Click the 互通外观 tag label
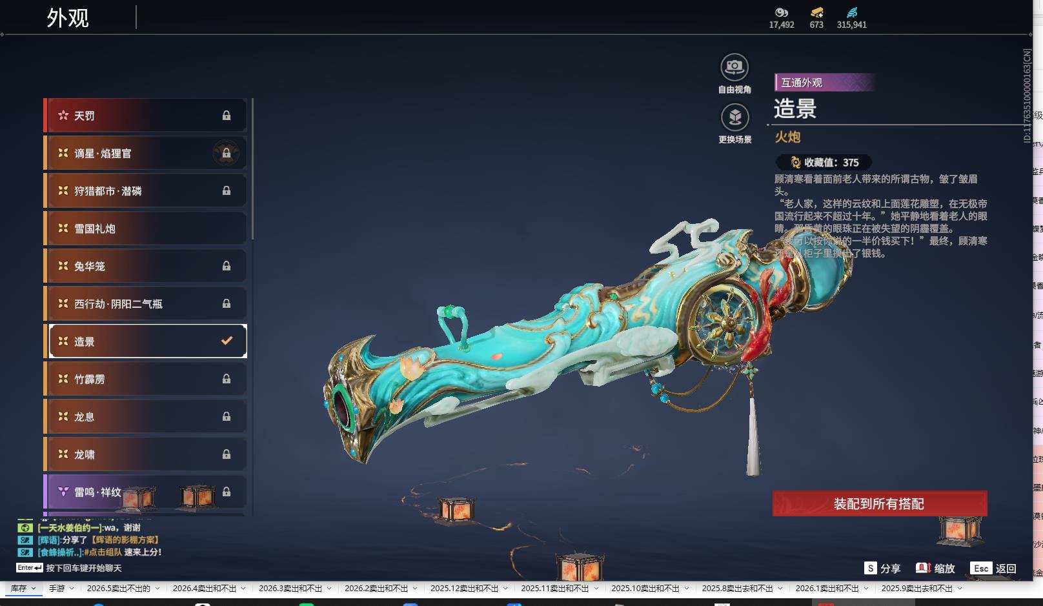This screenshot has height=606, width=1043. 802,83
